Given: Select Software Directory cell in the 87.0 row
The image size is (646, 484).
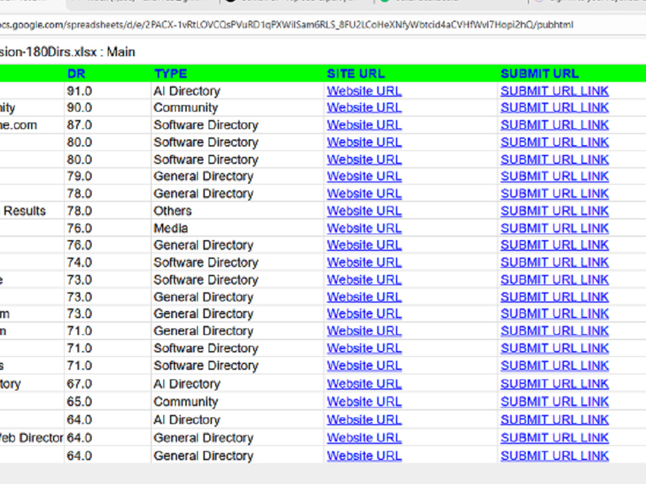Looking at the screenshot, I should [238, 125].
